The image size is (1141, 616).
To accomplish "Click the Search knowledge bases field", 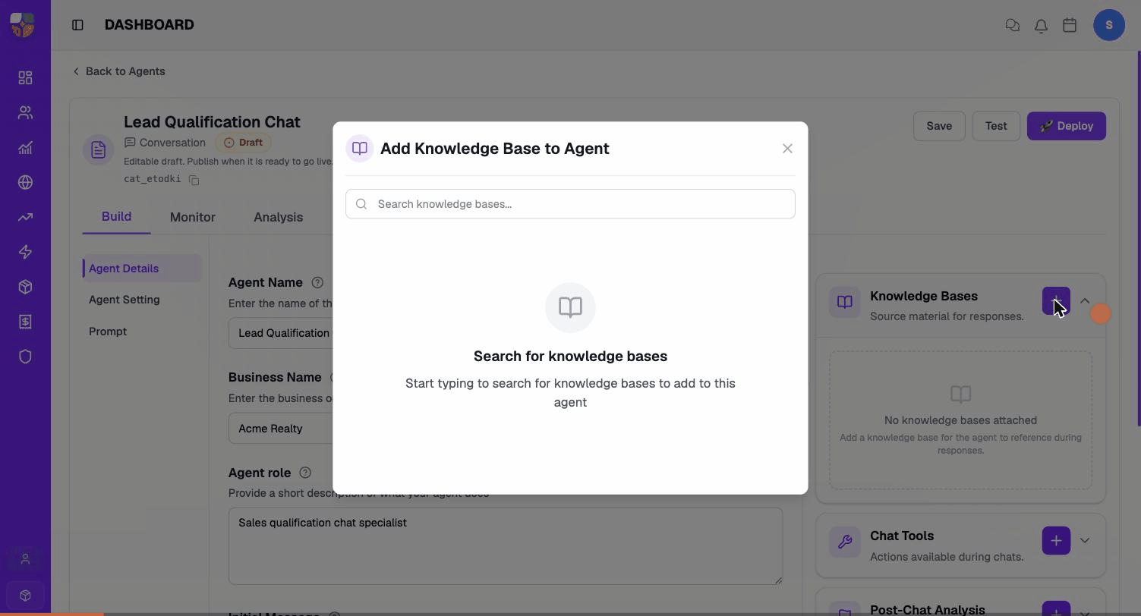I will coord(570,204).
